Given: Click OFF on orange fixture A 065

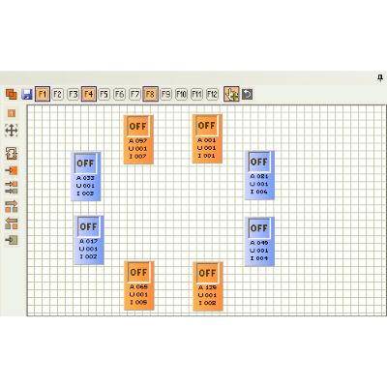Looking at the screenshot, I should tap(138, 272).
